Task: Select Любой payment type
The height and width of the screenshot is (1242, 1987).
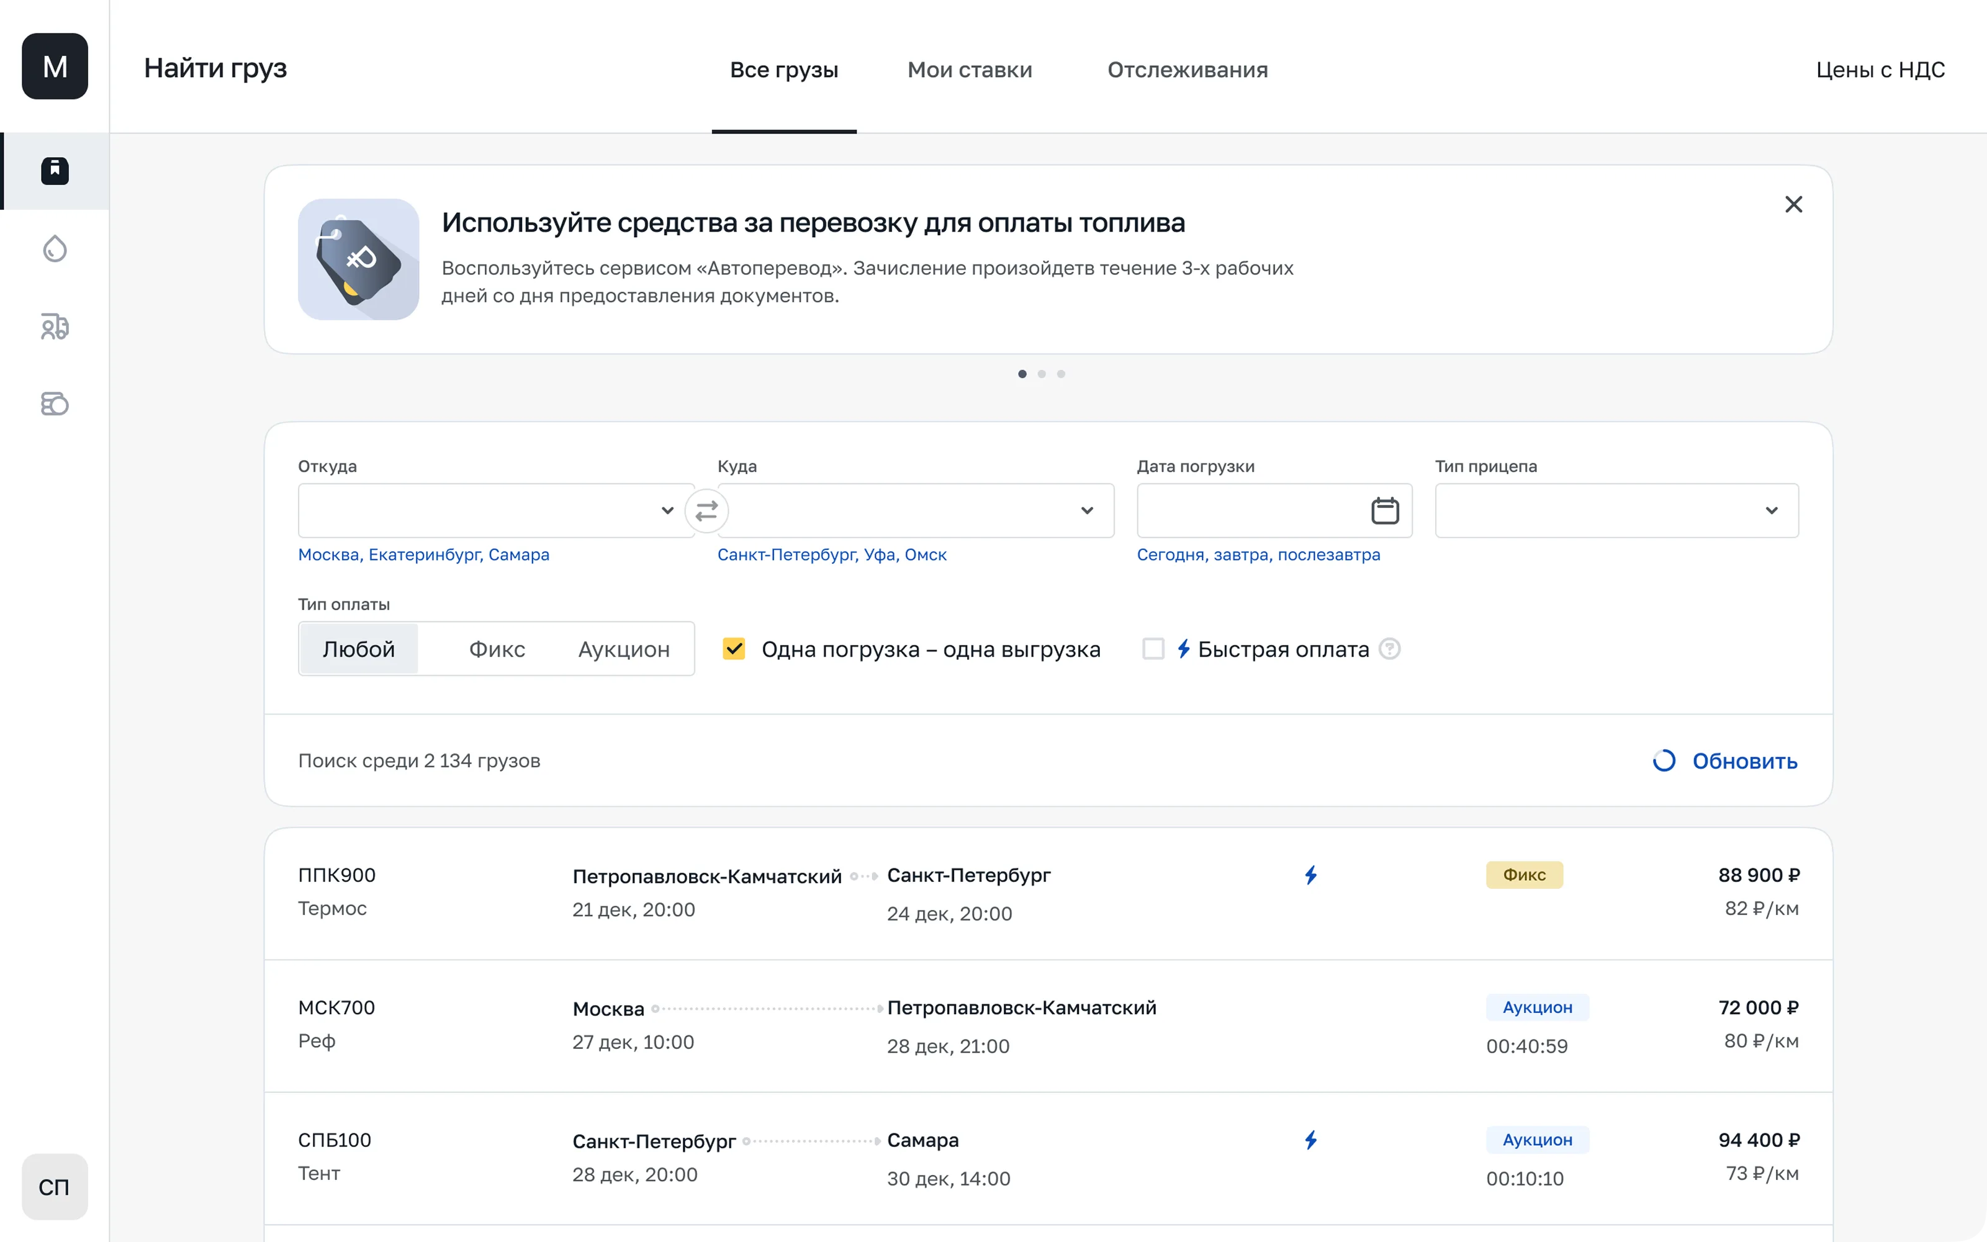Action: click(x=359, y=649)
